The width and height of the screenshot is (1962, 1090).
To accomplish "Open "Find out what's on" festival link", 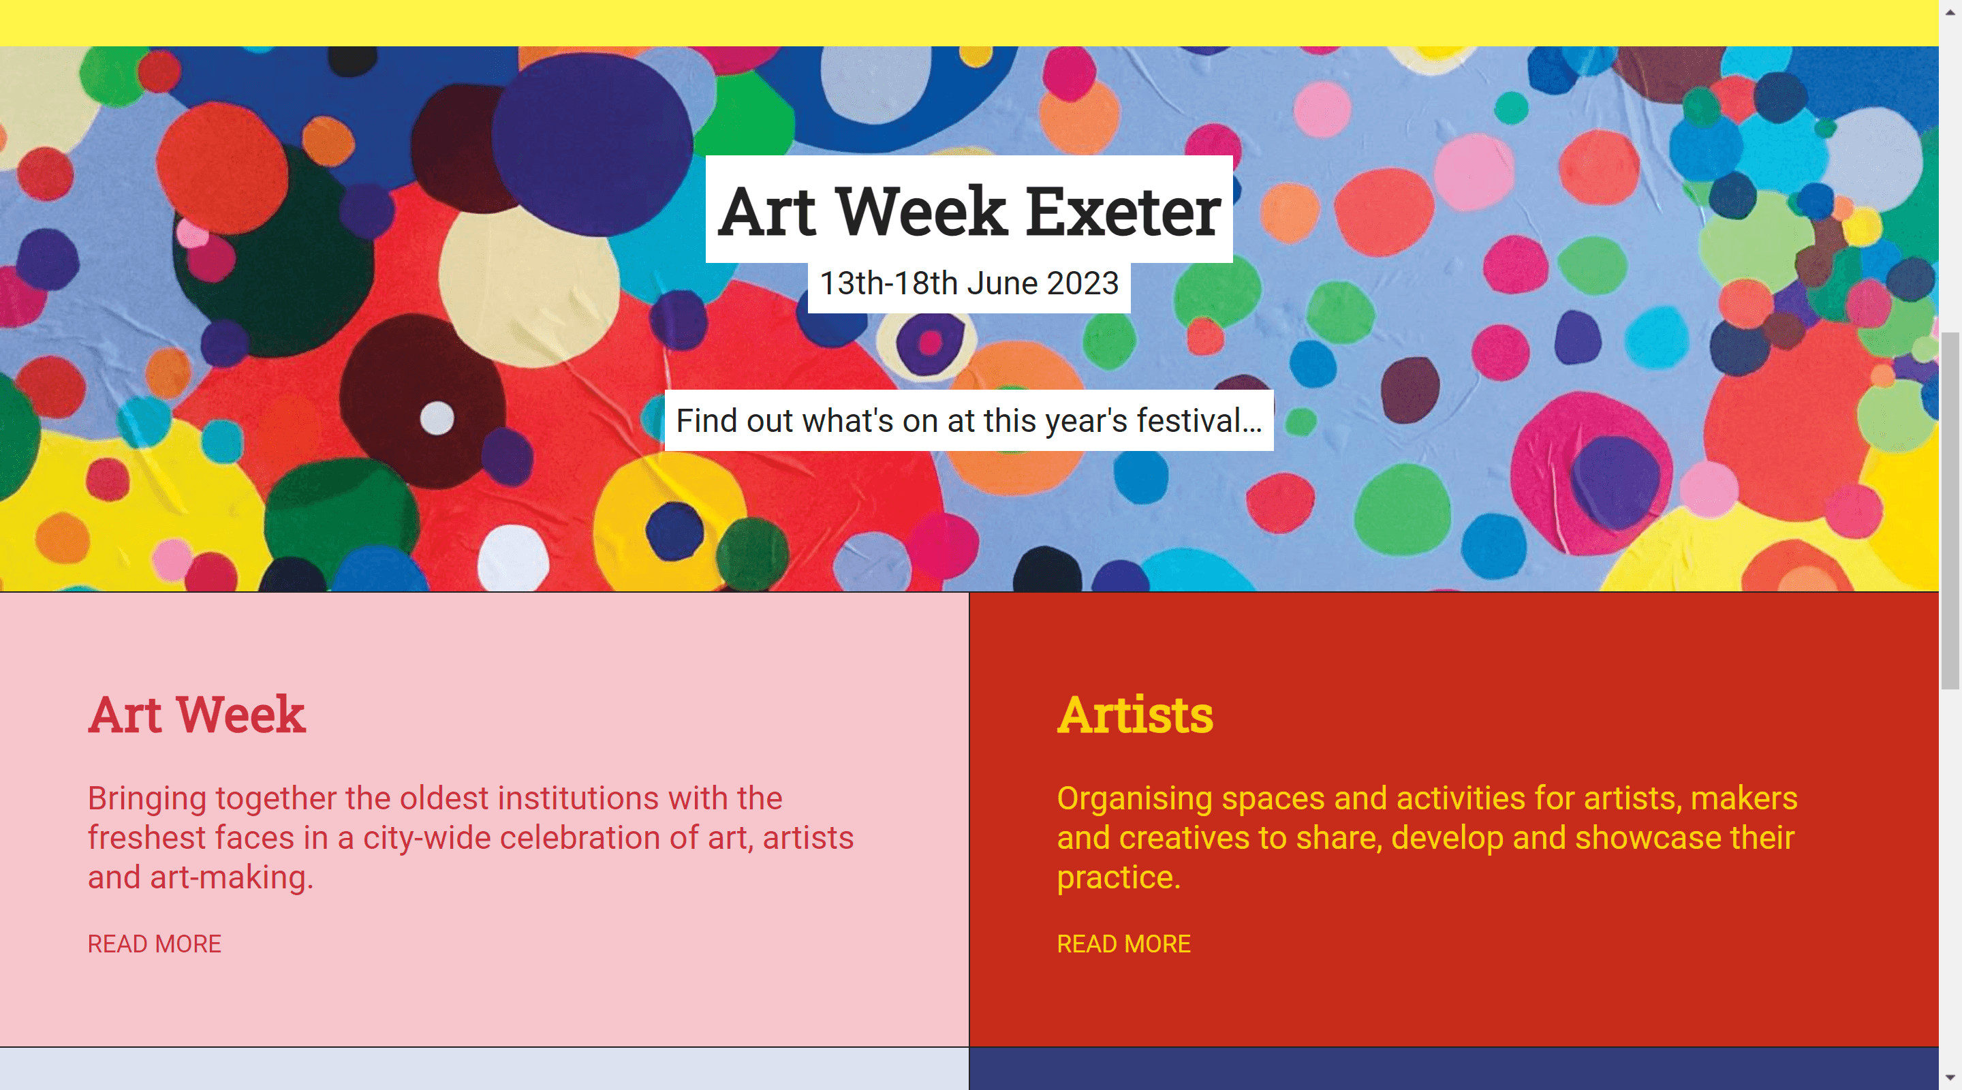I will point(969,421).
